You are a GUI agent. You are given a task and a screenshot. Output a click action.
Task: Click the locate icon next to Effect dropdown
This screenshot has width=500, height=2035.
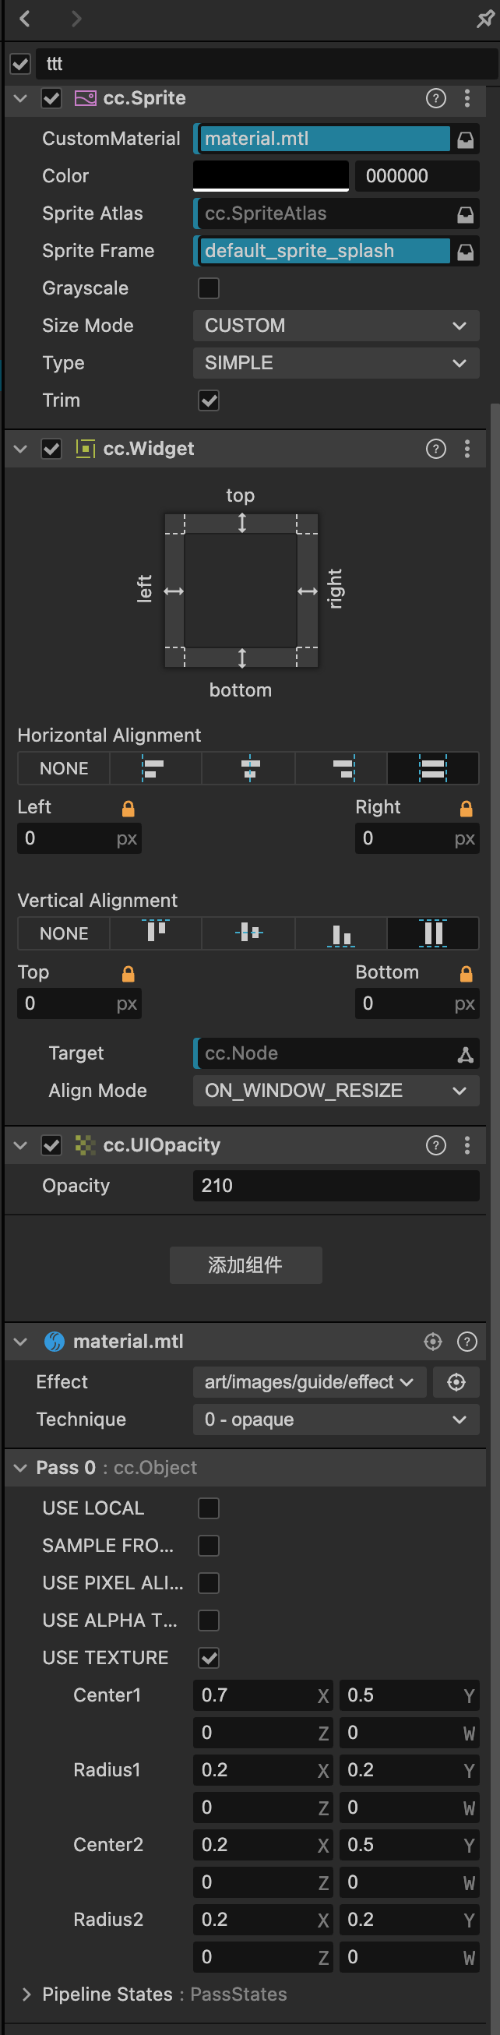(456, 1381)
